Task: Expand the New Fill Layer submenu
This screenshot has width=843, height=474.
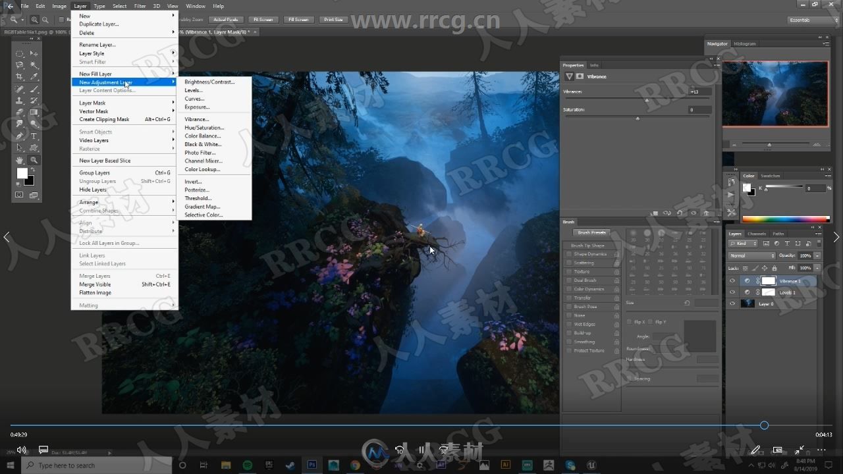Action: [124, 74]
